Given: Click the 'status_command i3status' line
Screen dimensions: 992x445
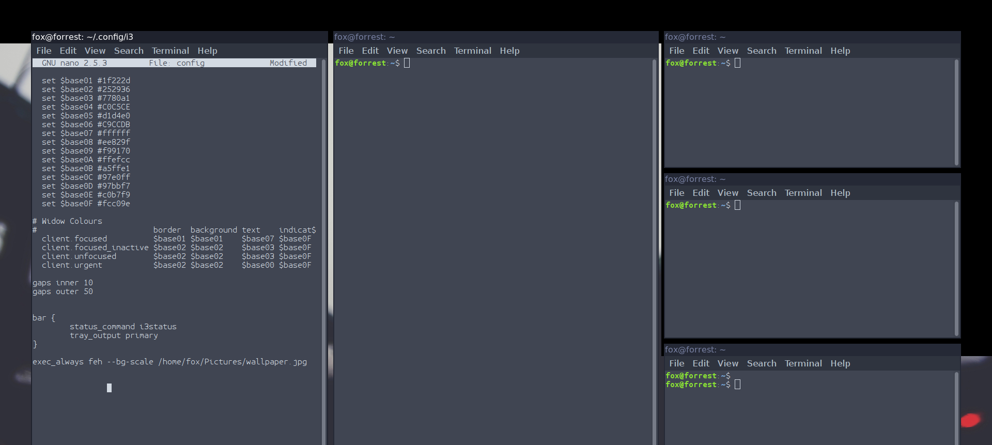Looking at the screenshot, I should [123, 327].
